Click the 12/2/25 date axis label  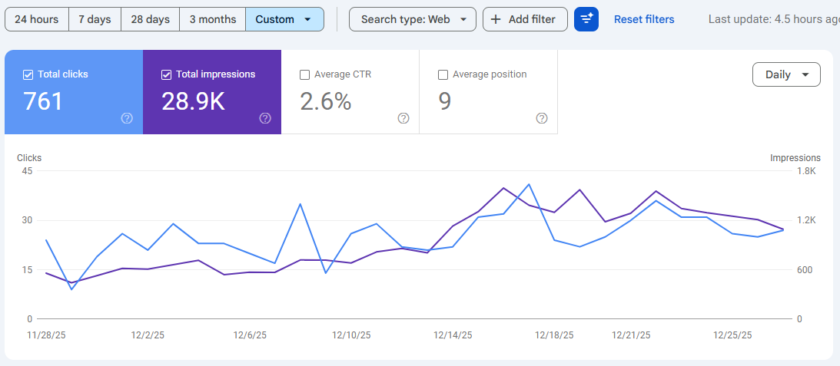tap(148, 335)
